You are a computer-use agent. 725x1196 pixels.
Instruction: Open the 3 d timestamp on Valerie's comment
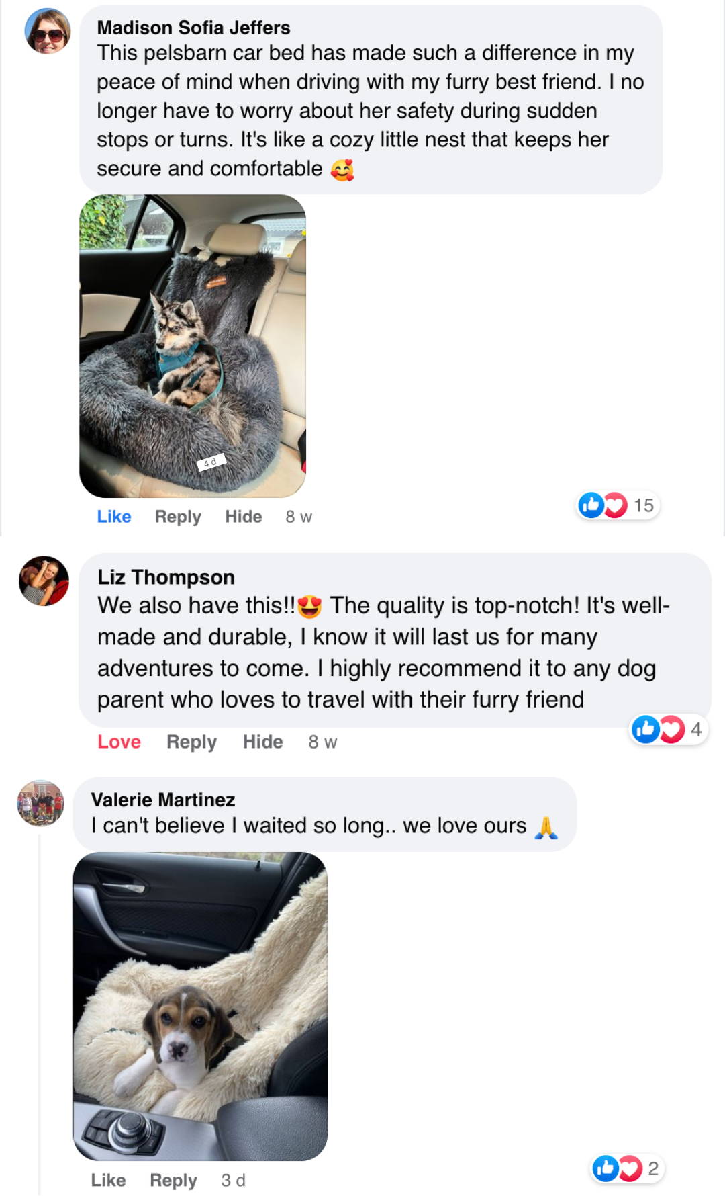point(233,1181)
